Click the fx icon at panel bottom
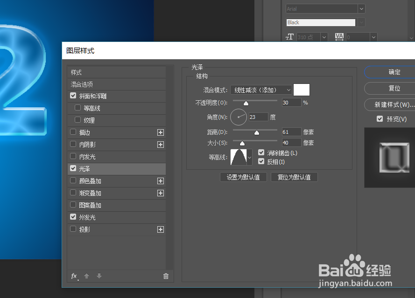Viewport: 415px width, 298px height. pos(74,276)
